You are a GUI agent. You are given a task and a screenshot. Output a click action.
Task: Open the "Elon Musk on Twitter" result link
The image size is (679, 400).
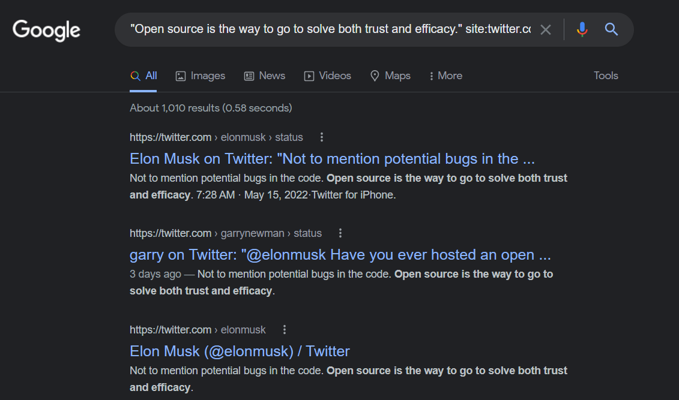point(332,159)
